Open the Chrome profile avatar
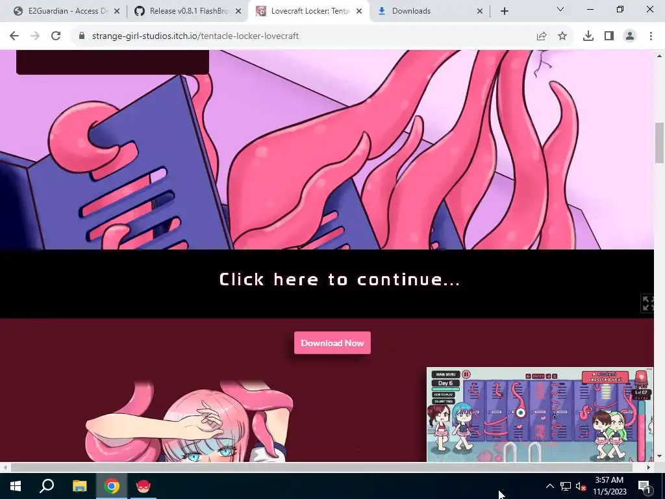Viewport: 665px width, 499px height. tap(630, 36)
